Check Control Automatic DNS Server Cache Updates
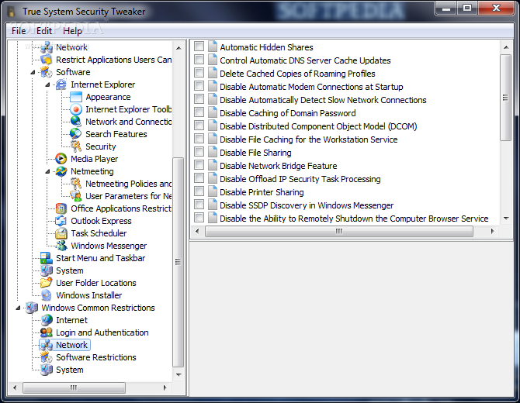The image size is (520, 403). 199,60
